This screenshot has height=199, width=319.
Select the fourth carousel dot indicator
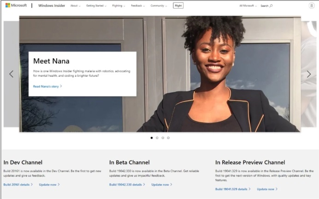coord(168,137)
